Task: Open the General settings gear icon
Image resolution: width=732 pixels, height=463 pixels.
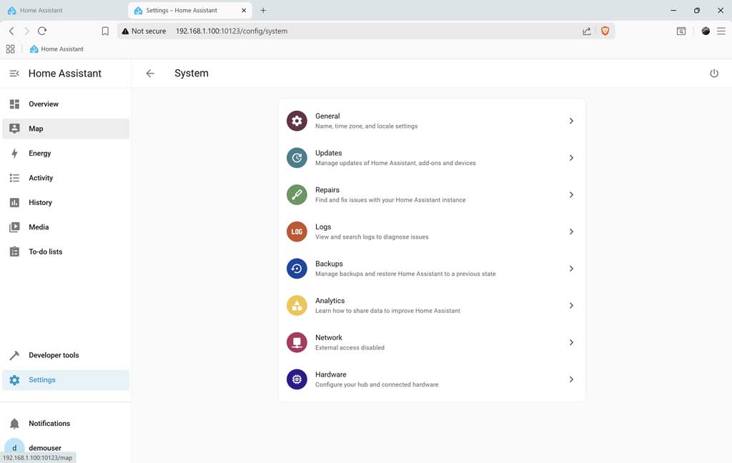Action: coord(297,121)
